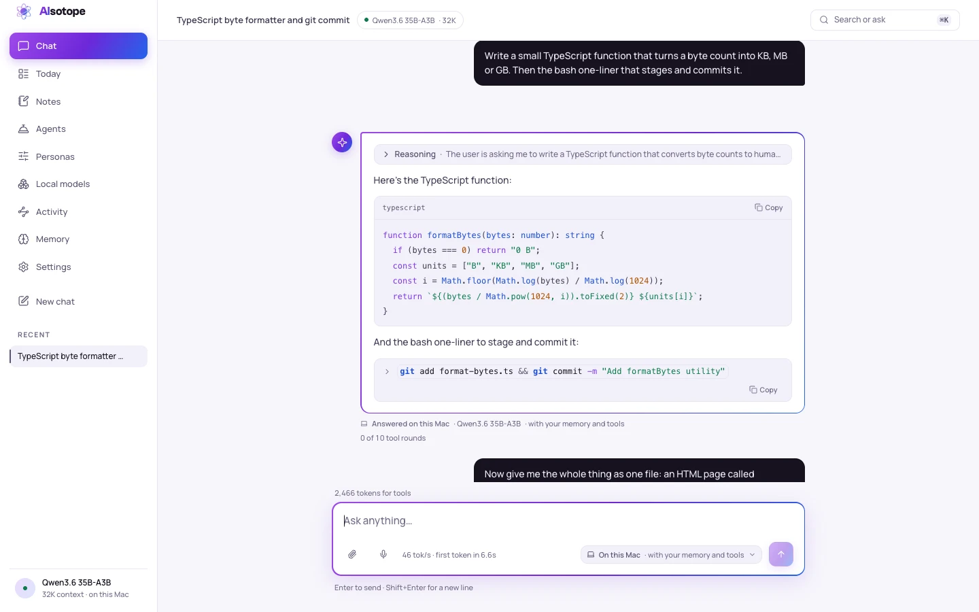Click the Qwen3.6 35B-A3B model badge in header
The image size is (979, 612).
click(x=410, y=20)
